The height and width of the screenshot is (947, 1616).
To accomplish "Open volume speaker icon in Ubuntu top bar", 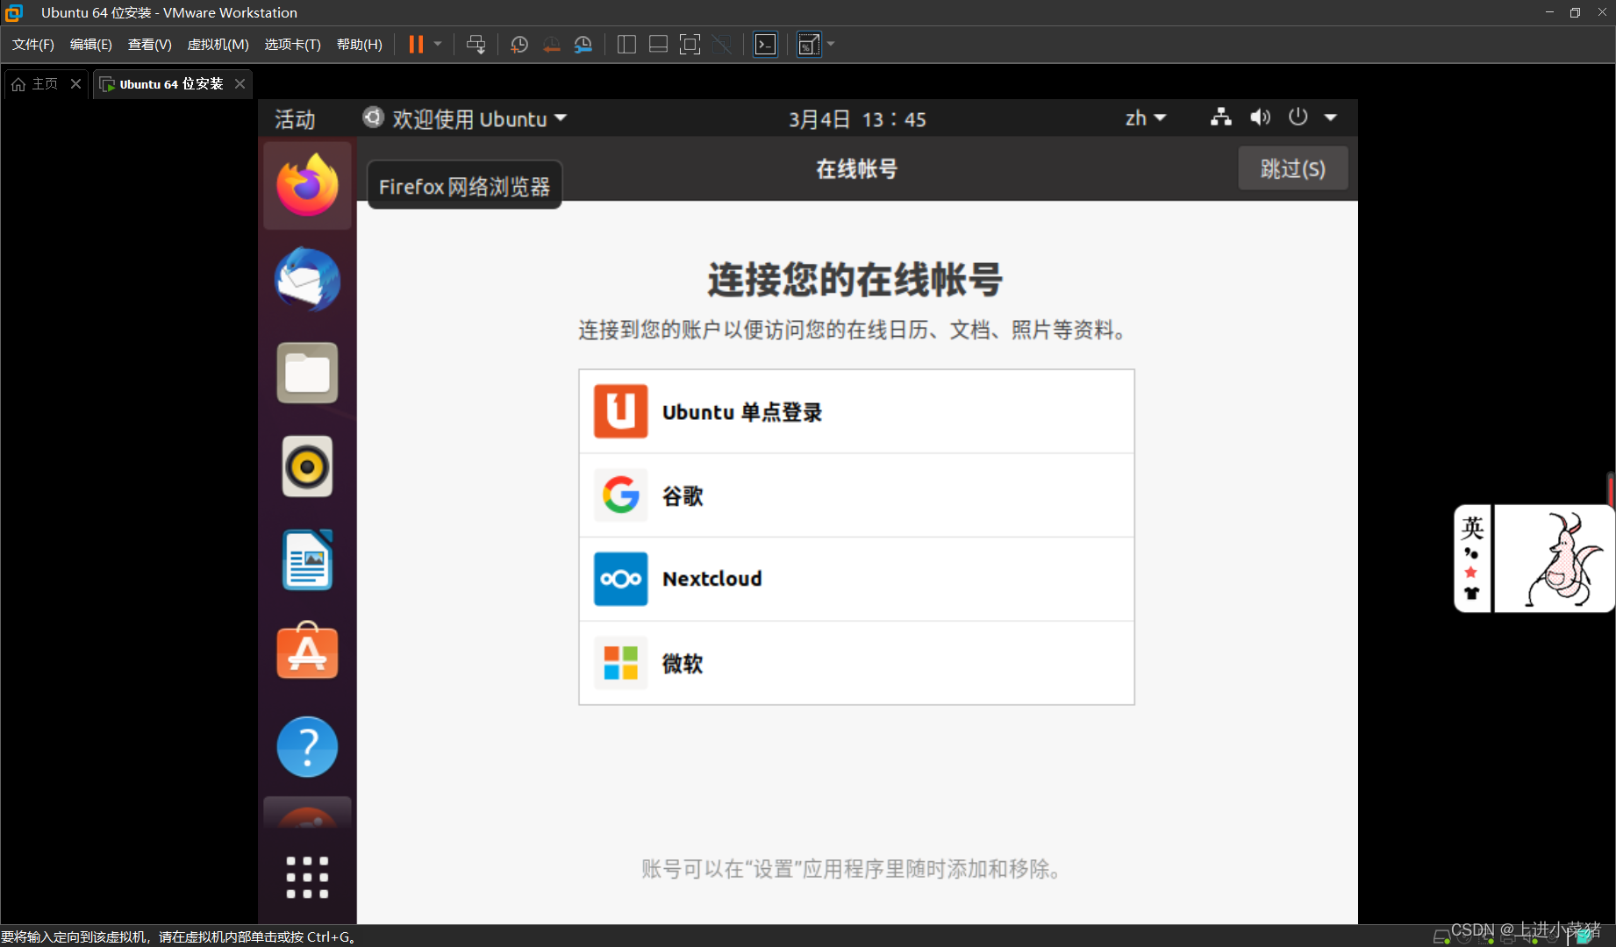I will [1260, 117].
